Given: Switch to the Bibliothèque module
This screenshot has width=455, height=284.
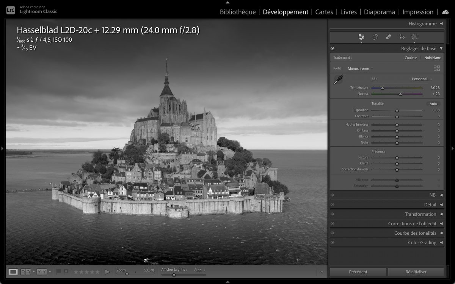Looking at the screenshot, I should pyautogui.click(x=238, y=12).
